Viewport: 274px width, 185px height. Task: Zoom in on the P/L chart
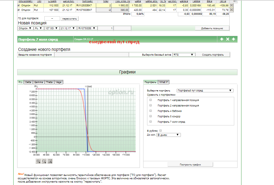[38, 161]
